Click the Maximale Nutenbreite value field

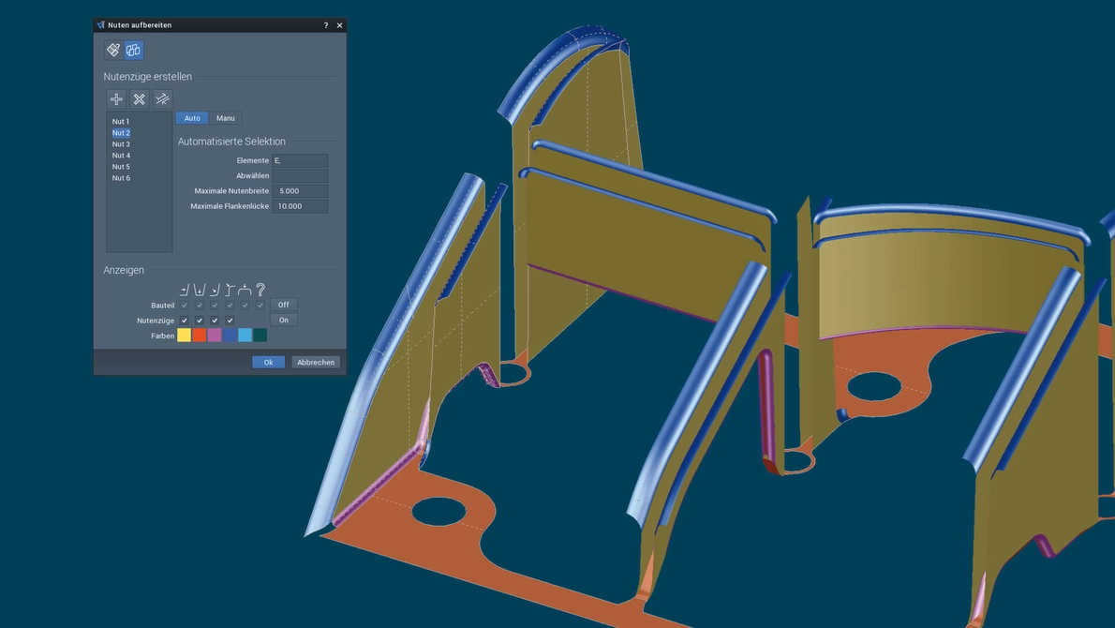(x=300, y=191)
